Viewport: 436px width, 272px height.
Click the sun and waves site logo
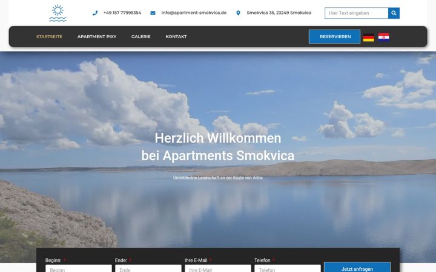pyautogui.click(x=58, y=13)
